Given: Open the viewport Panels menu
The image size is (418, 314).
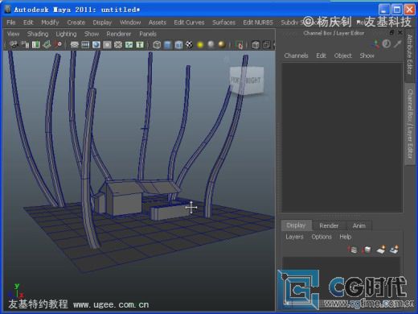Looking at the screenshot, I should click(148, 34).
